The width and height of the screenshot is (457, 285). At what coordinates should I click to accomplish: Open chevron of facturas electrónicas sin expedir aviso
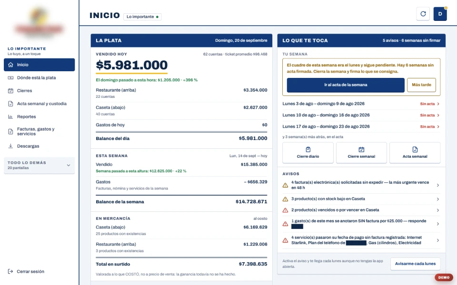(438, 185)
